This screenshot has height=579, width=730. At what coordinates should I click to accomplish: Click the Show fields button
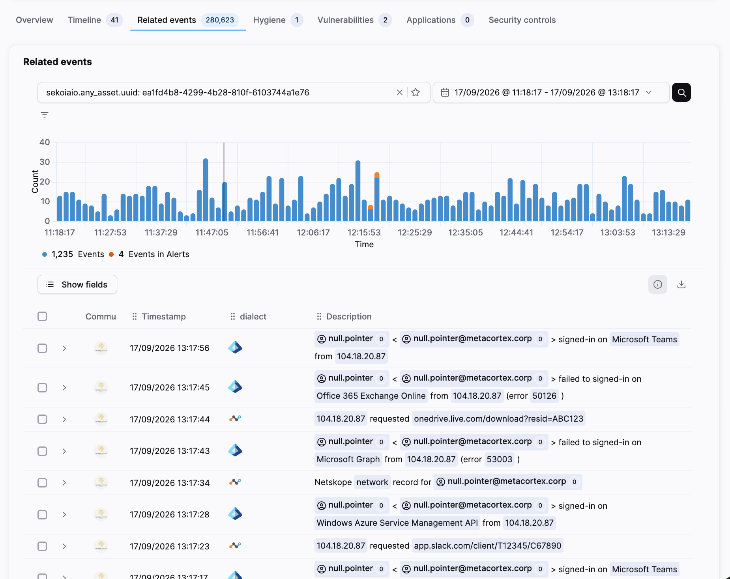click(77, 284)
